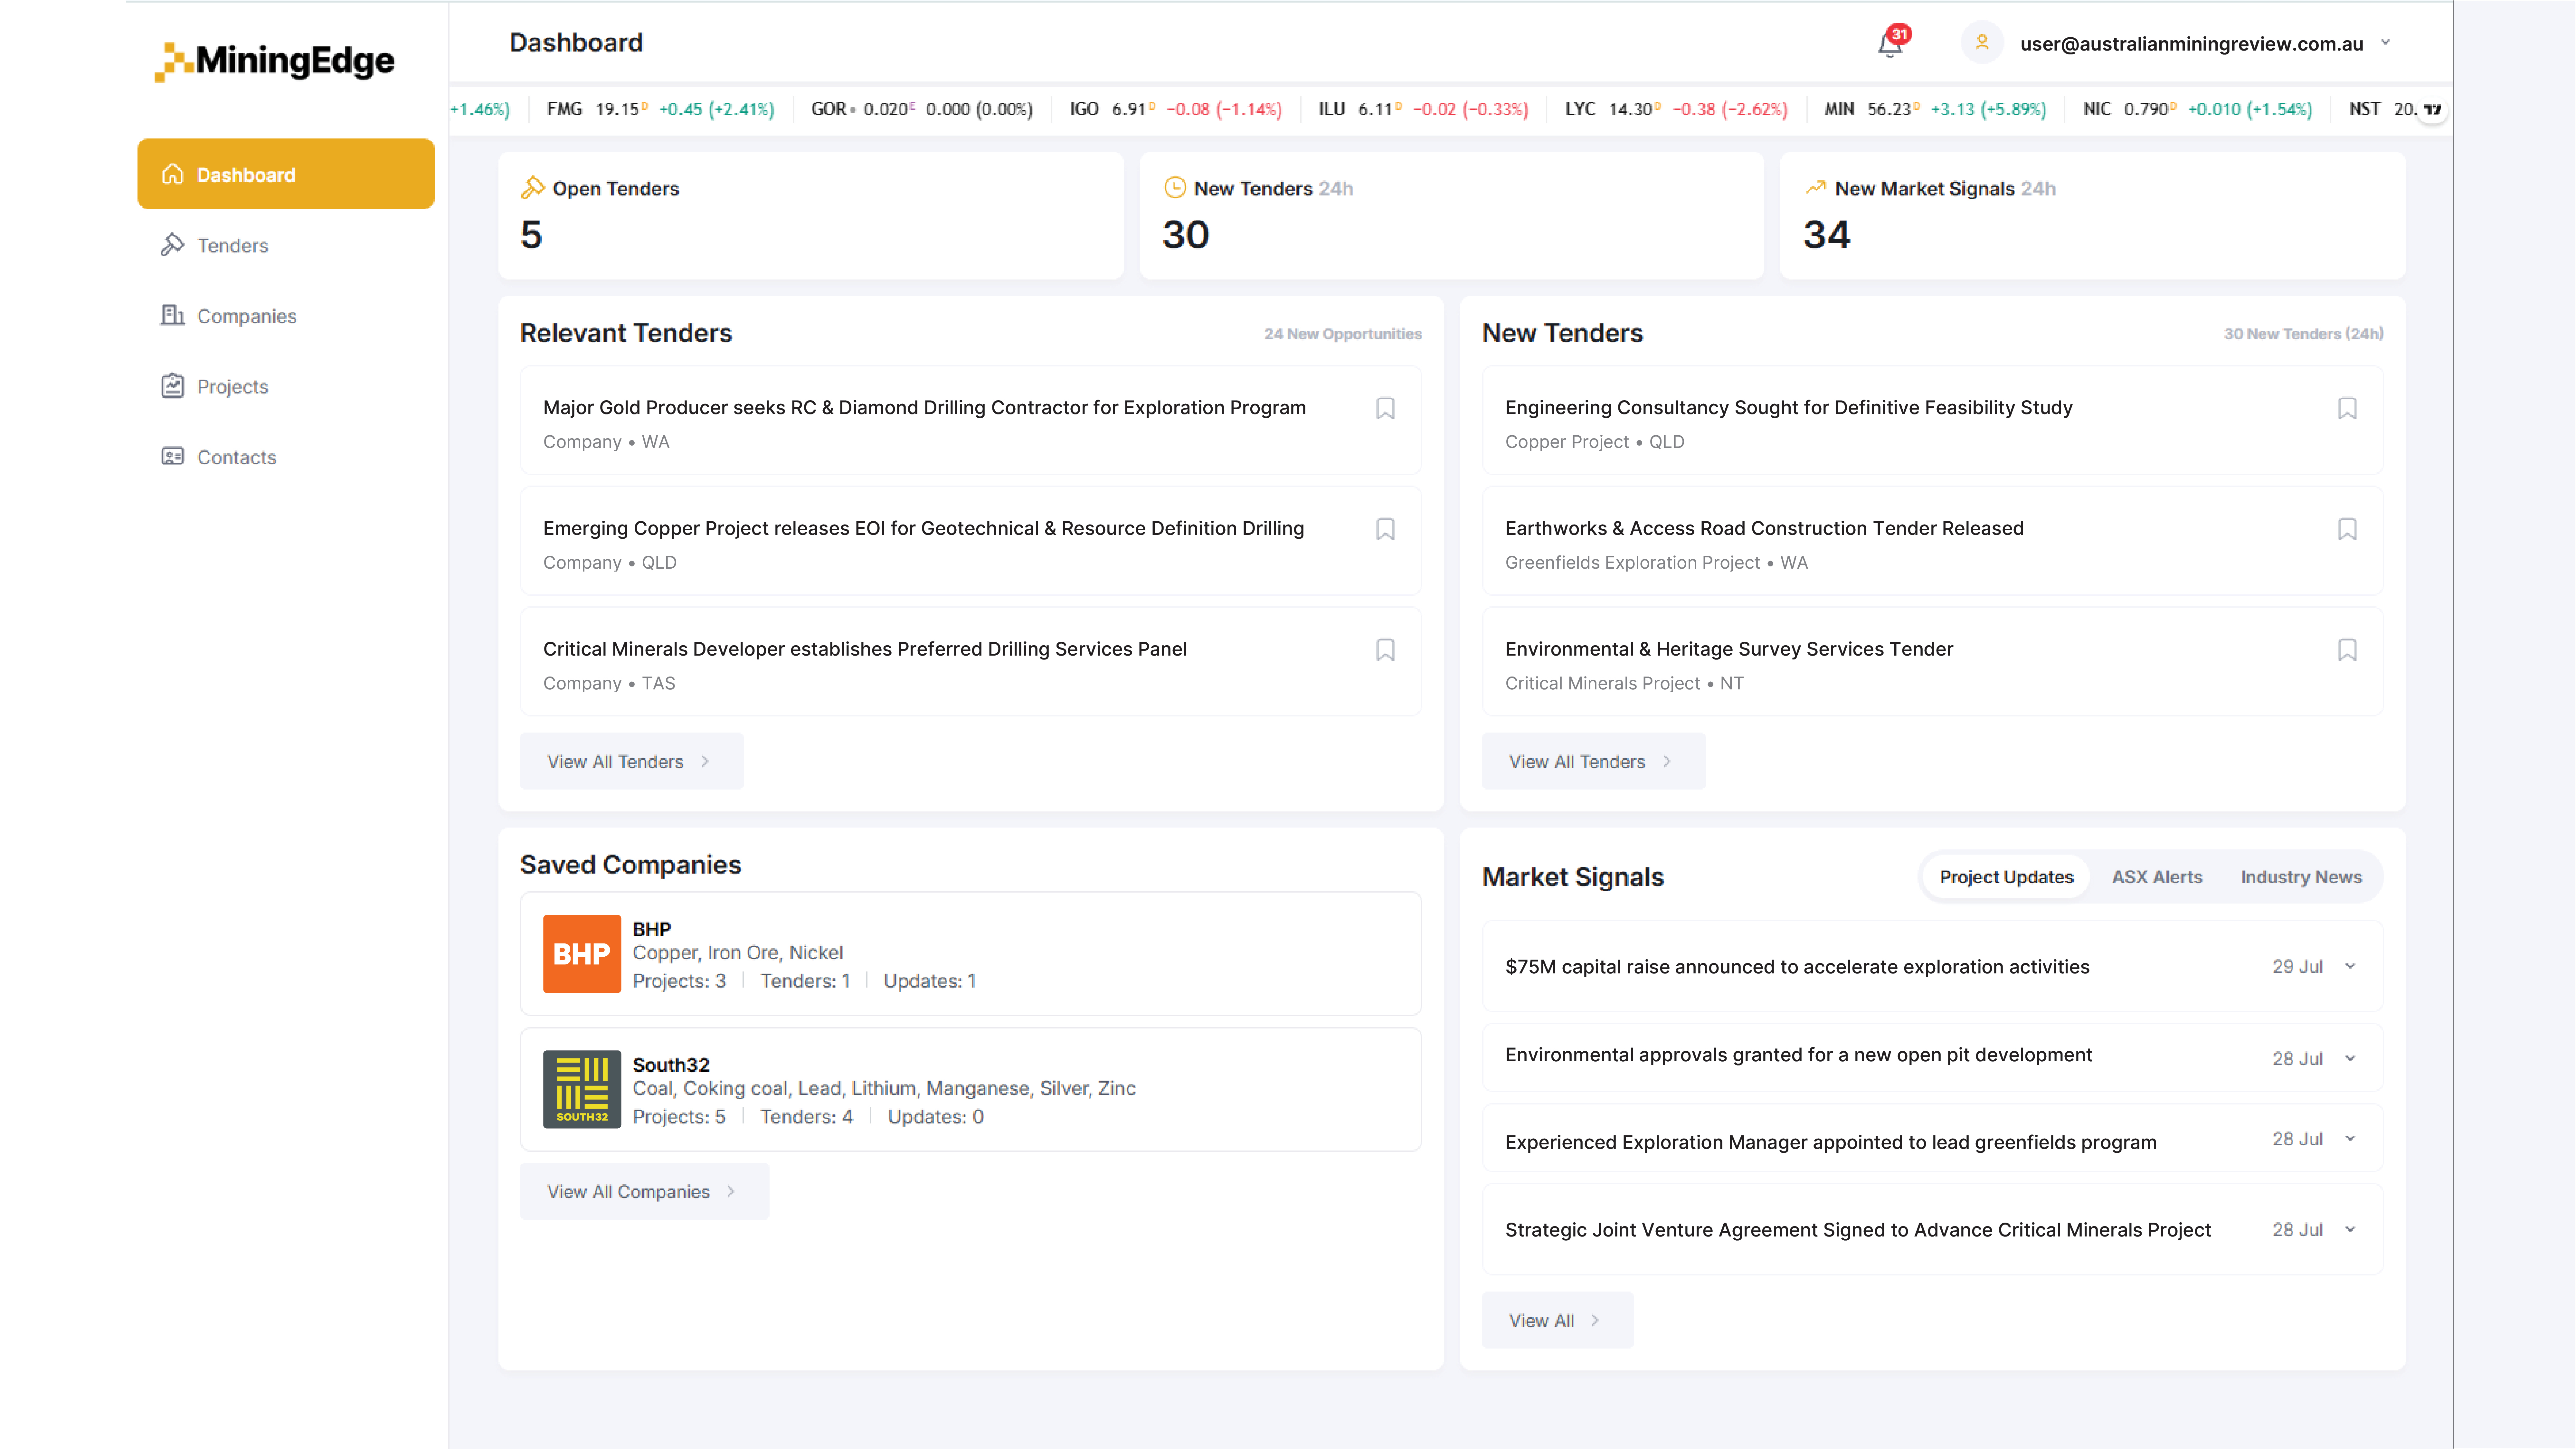
Task: Bookmark the Emerging Copper Project EOI tender
Action: point(1385,529)
